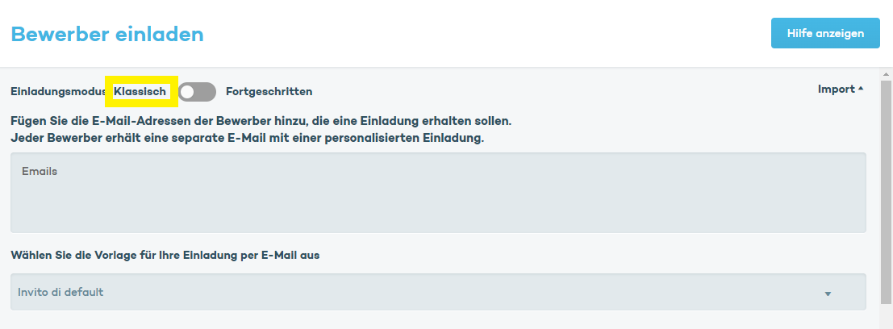
Task: Select the Fortgeschritten mode label
Action: click(x=269, y=92)
